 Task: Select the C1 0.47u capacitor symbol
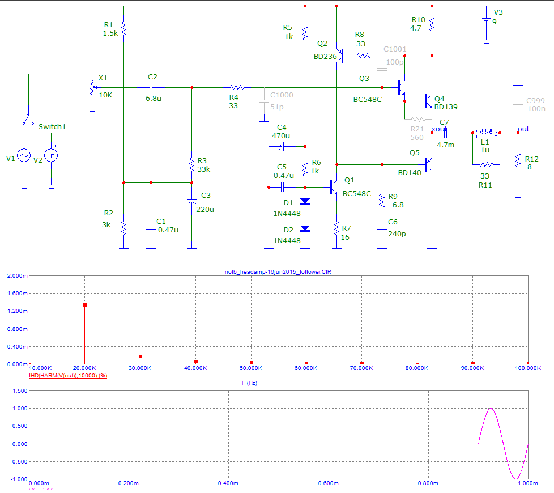(x=151, y=228)
